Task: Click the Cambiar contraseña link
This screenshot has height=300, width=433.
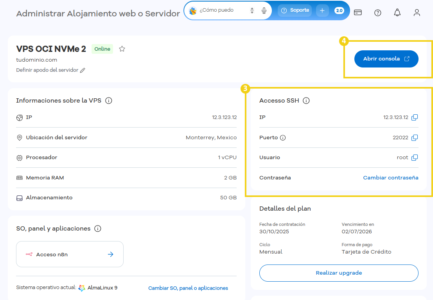Action: (x=390, y=178)
